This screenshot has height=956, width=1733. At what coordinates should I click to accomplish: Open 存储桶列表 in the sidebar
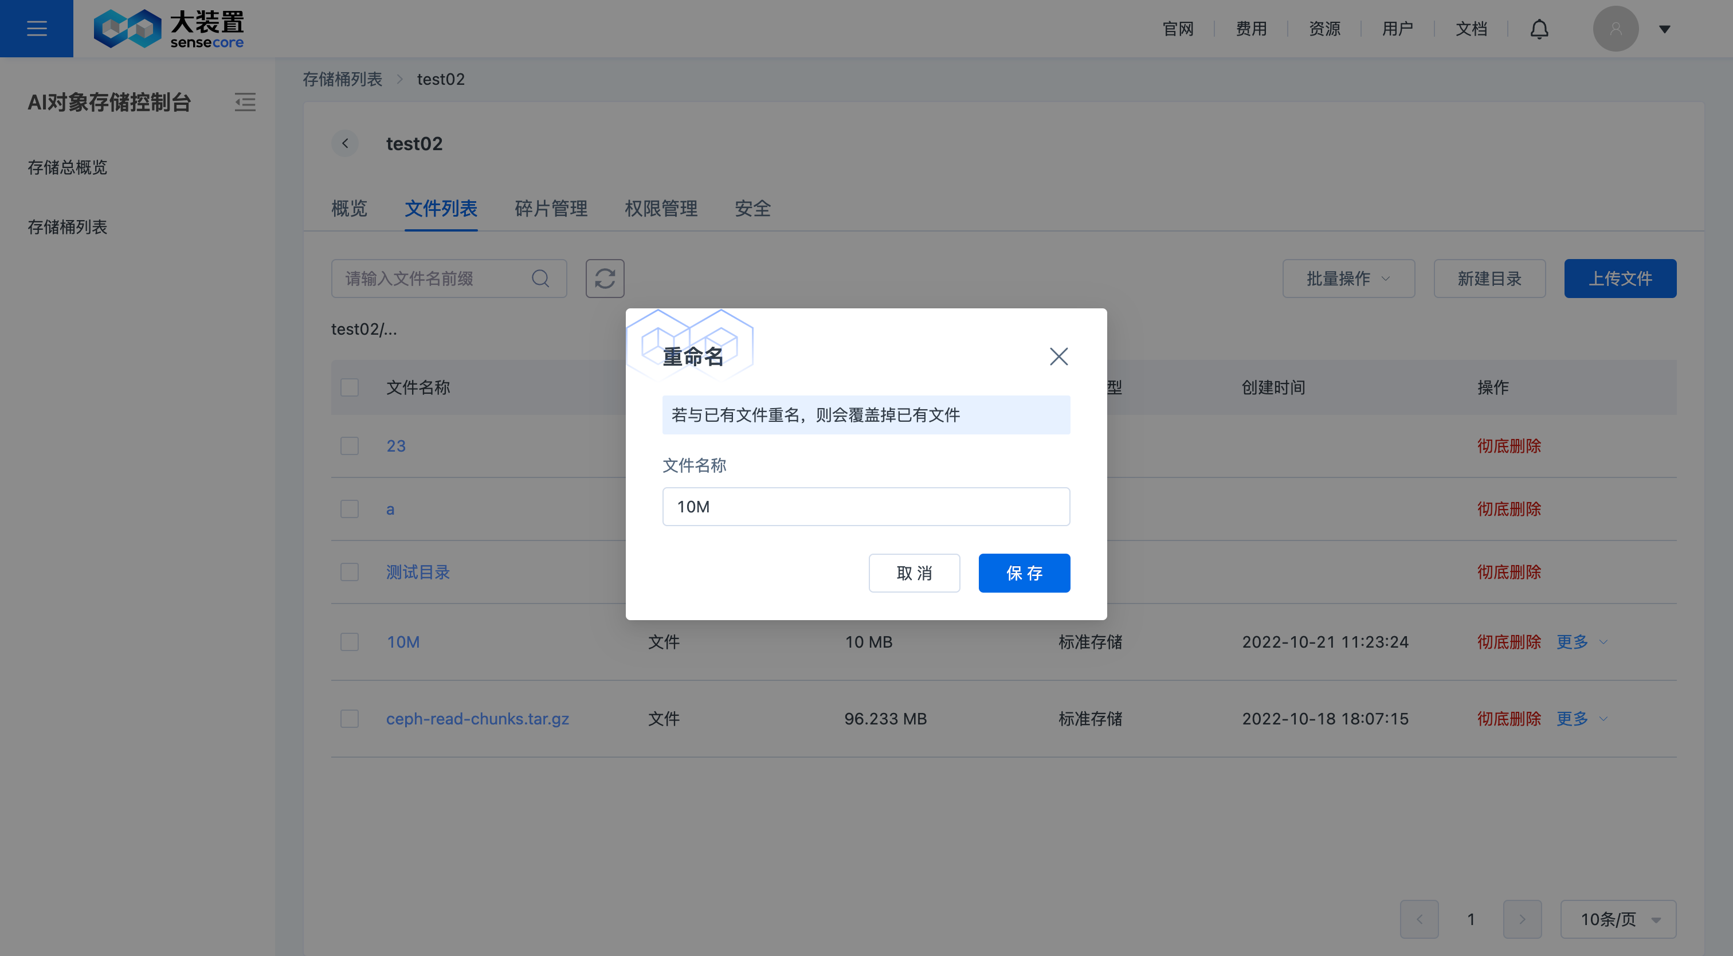[67, 228]
